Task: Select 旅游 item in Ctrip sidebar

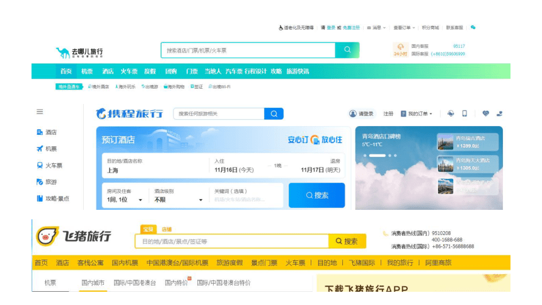Action: (x=47, y=182)
